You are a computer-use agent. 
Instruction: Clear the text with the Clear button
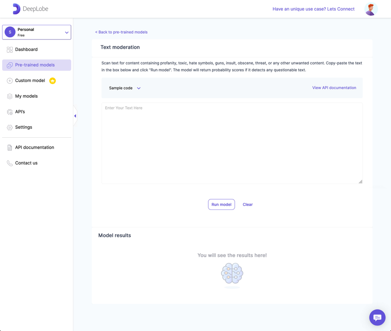pos(247,204)
